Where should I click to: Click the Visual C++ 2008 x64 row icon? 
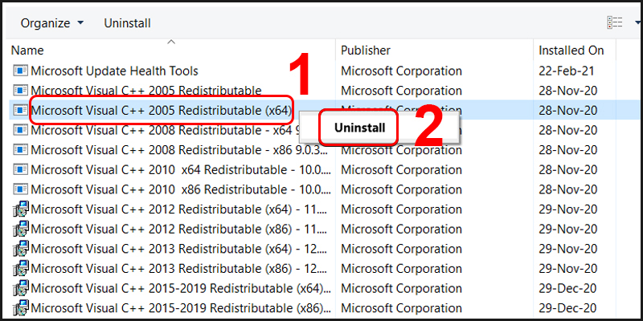click(21, 130)
